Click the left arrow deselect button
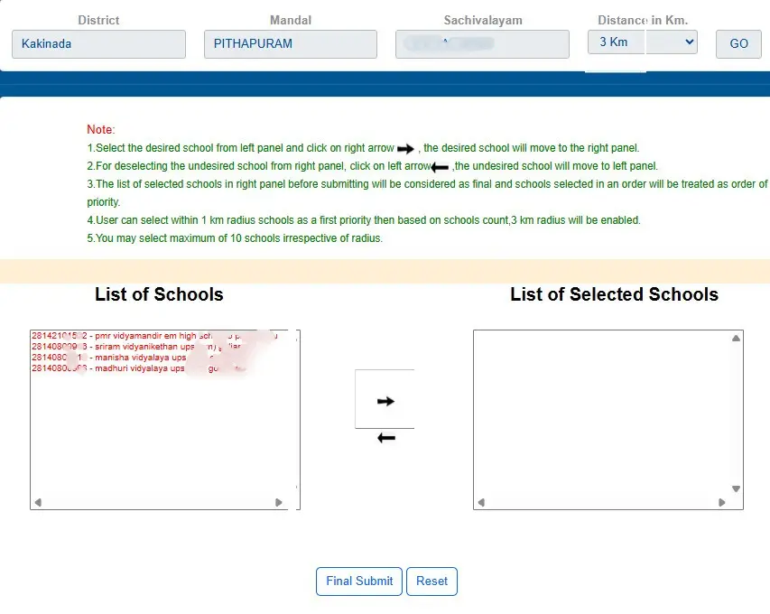770x614 pixels. (386, 438)
